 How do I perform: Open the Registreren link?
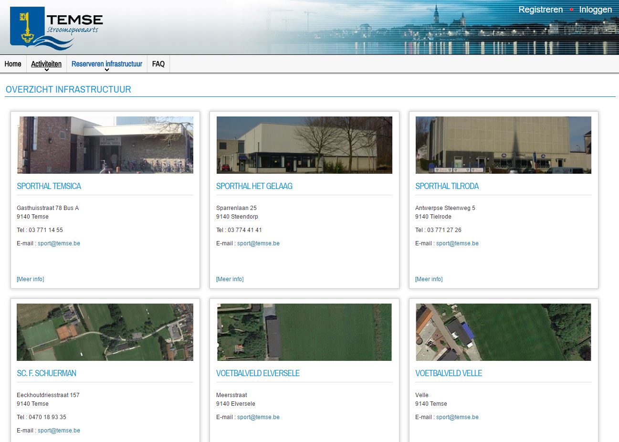[540, 10]
